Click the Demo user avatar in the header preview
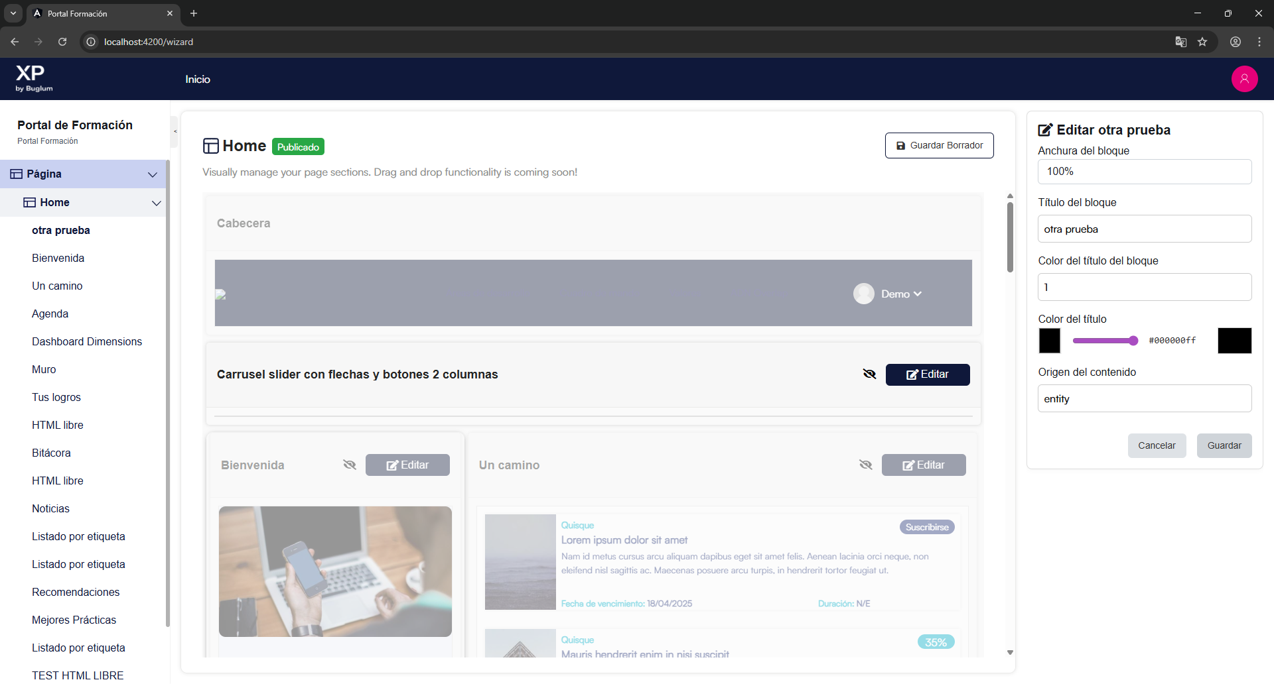This screenshot has width=1274, height=684. 863,294
